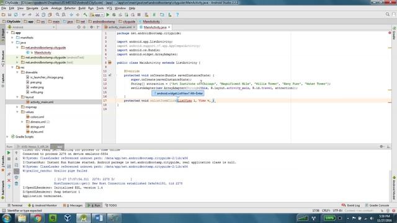397x223 pixels.
Task: Open the Refactor menu
Action: 70,8
